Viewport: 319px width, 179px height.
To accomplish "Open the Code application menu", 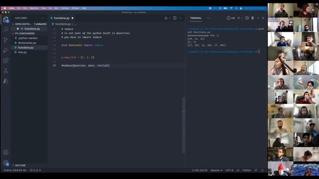I will coord(11,8).
